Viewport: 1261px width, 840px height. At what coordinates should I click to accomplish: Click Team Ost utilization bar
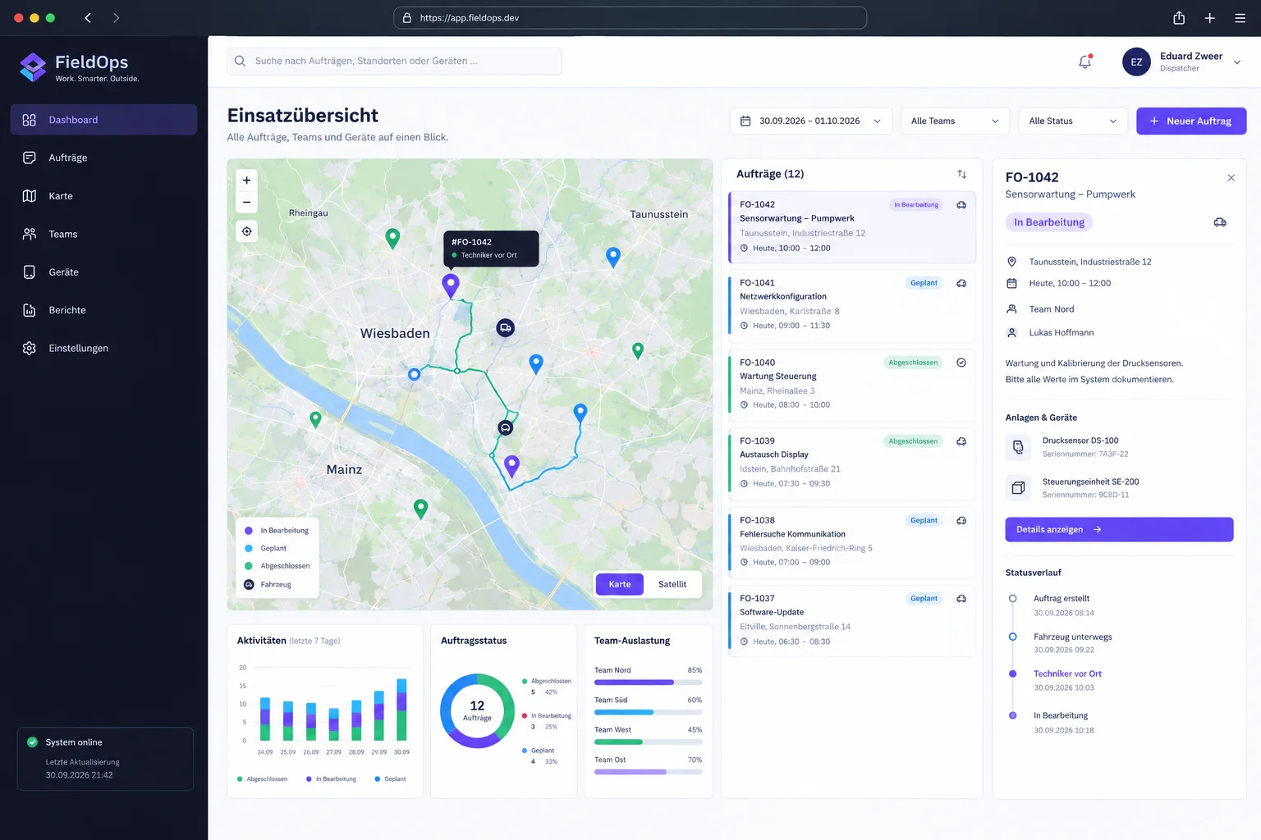pos(648,772)
